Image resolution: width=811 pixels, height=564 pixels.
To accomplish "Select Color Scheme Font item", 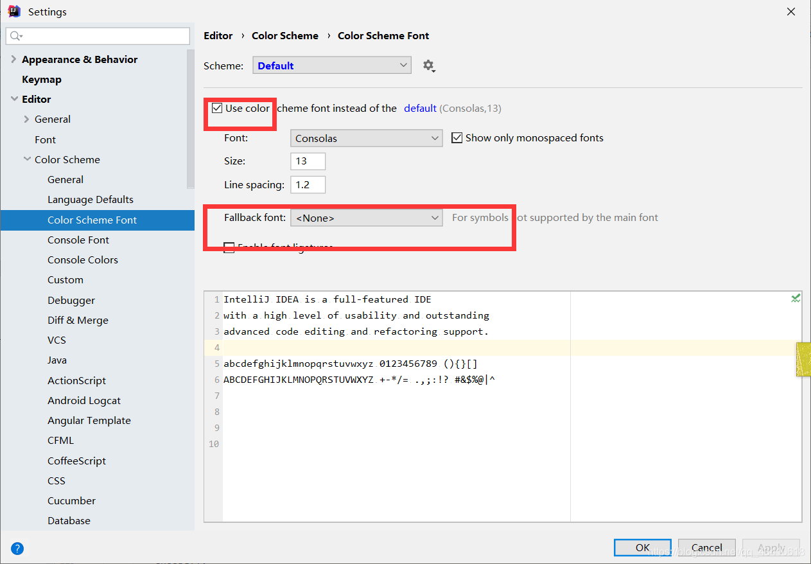I will 97,220.
